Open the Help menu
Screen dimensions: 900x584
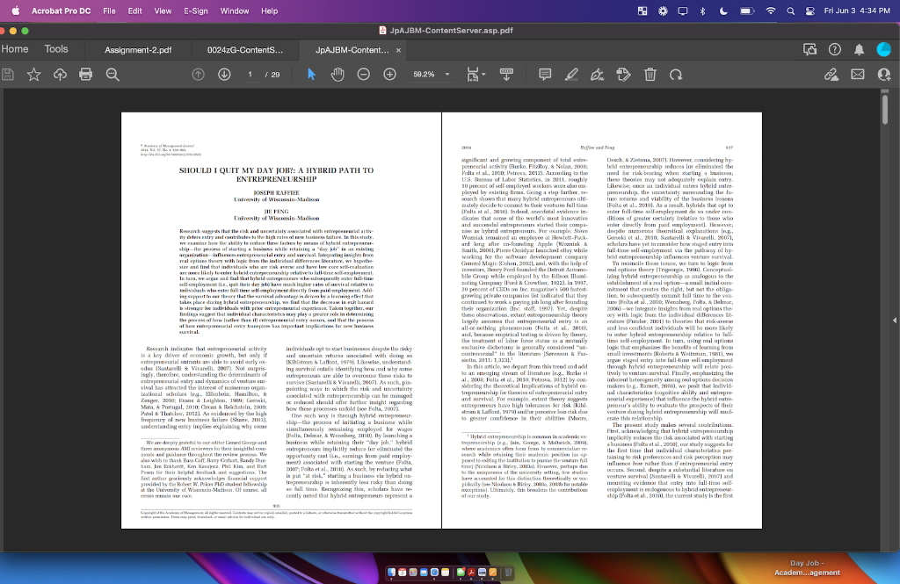(x=269, y=11)
